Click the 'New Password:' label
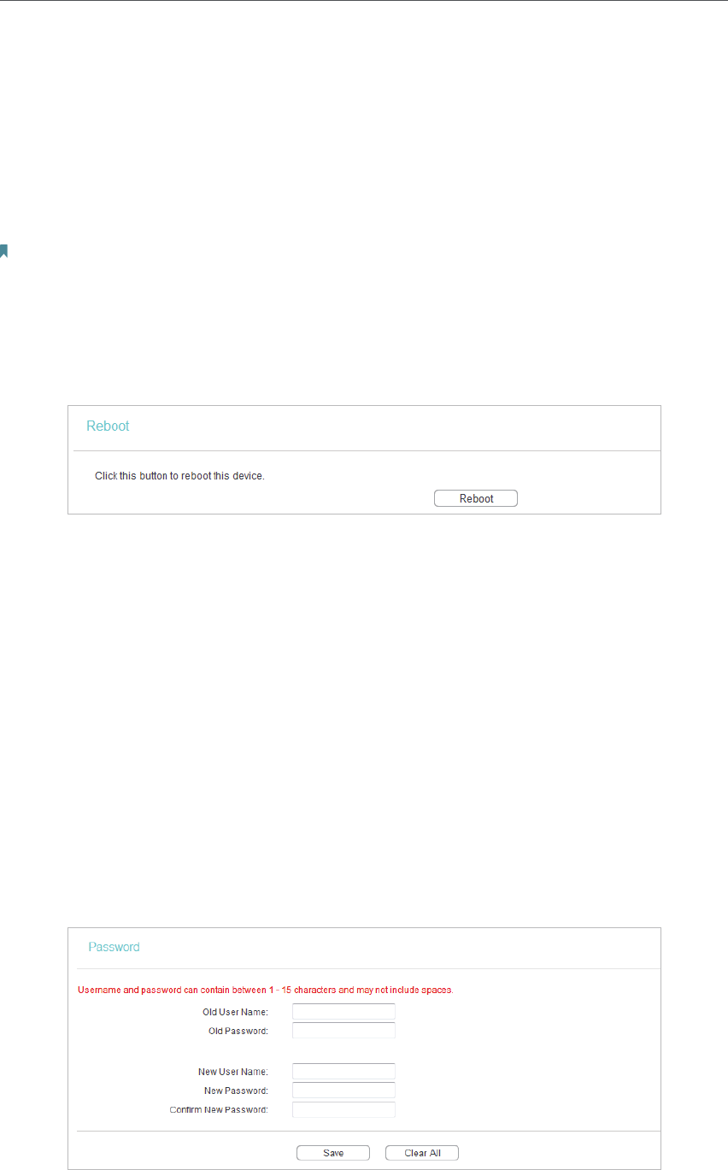 [x=236, y=1091]
